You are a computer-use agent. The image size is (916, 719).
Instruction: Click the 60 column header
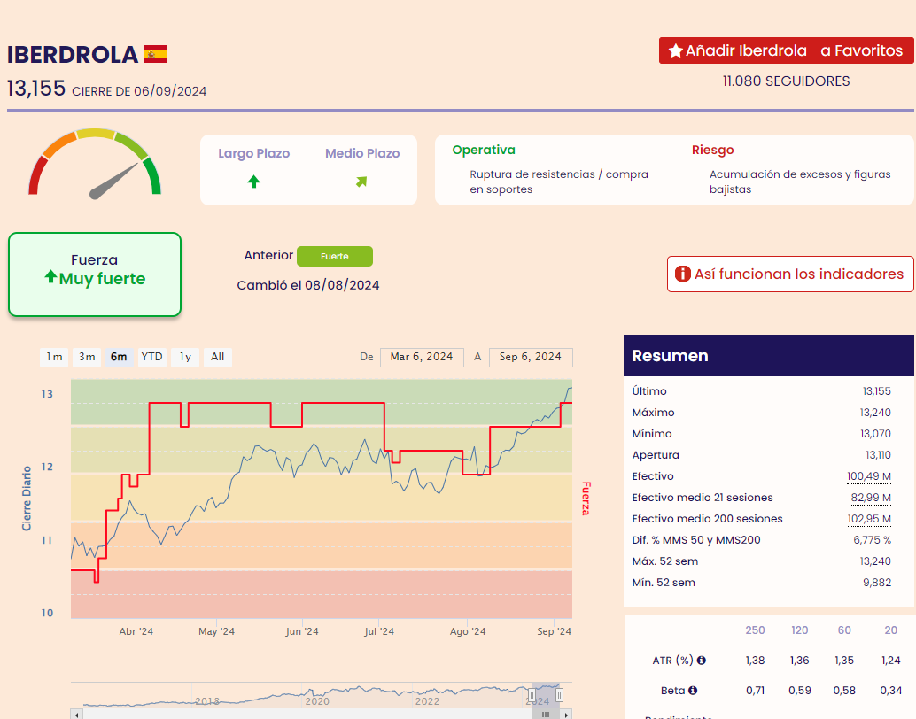click(844, 630)
